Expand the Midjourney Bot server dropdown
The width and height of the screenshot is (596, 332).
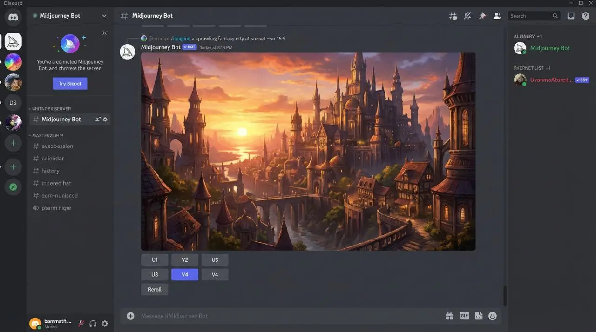tap(104, 16)
